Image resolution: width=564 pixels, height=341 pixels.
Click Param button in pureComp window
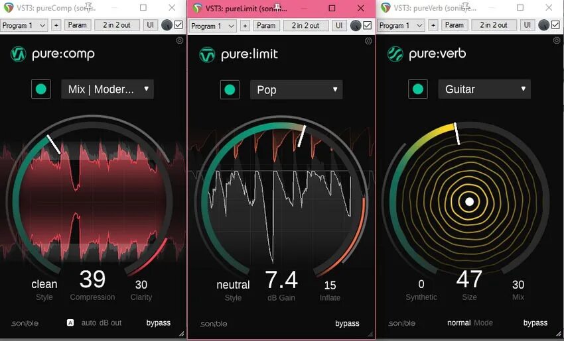pos(78,25)
